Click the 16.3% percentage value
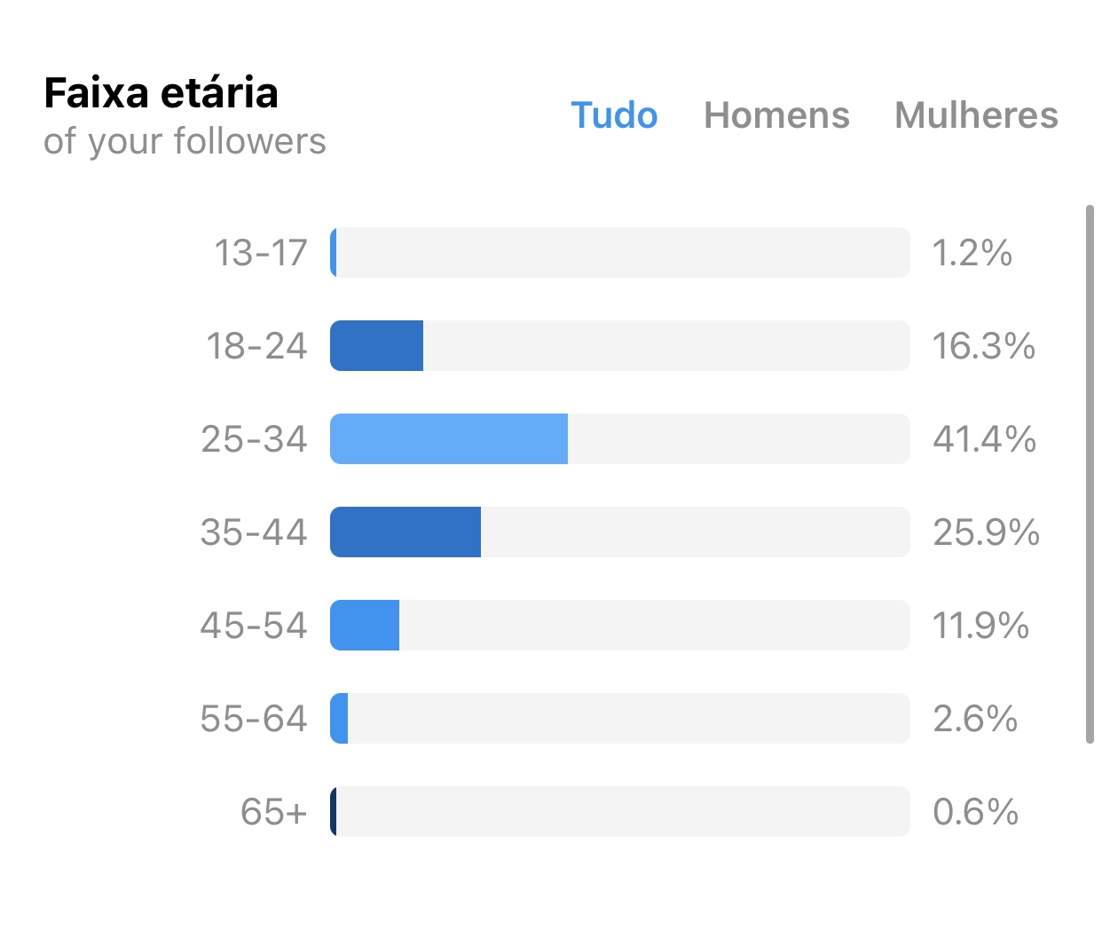 click(983, 345)
